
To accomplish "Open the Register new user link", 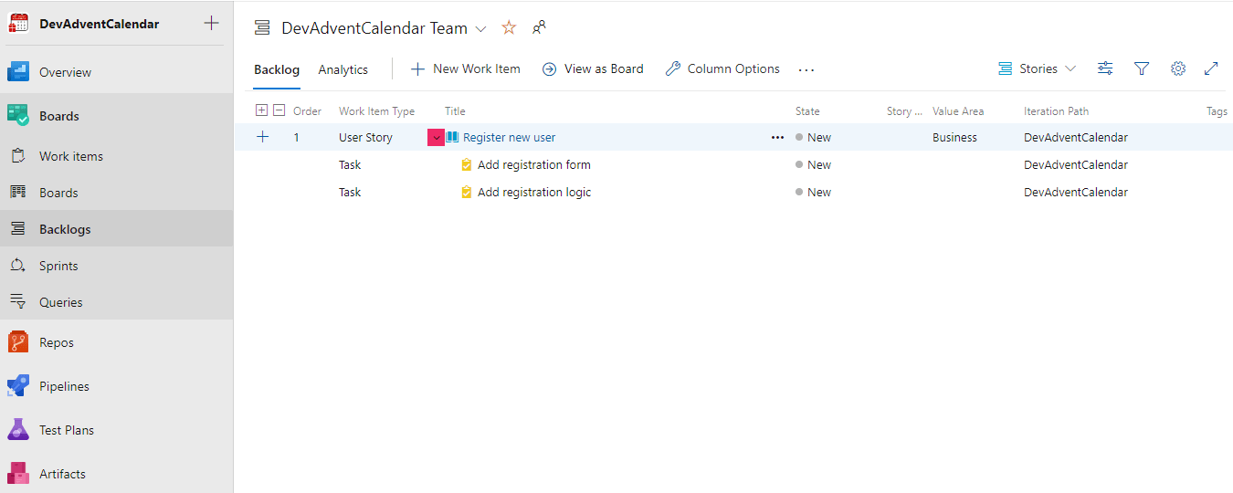I will pyautogui.click(x=509, y=138).
